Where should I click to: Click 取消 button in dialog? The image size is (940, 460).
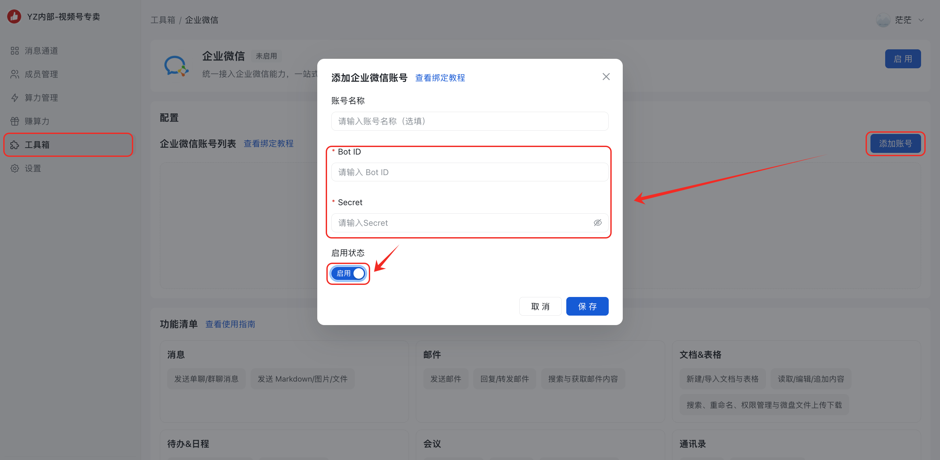point(540,306)
